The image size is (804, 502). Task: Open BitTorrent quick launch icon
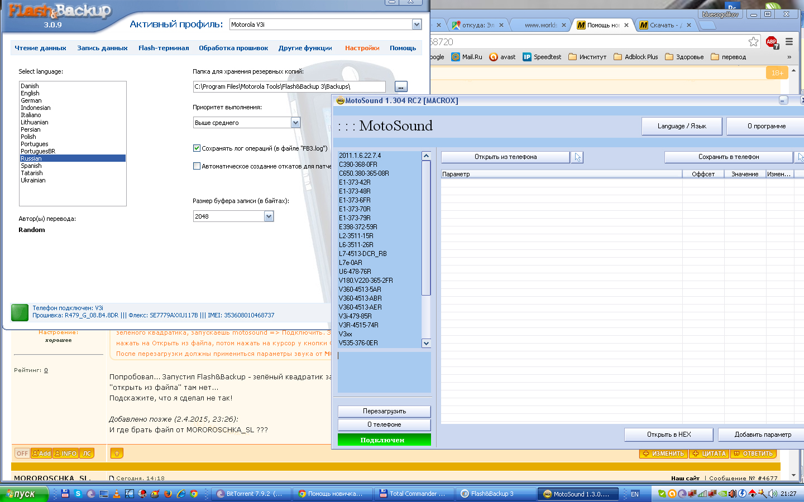(91, 494)
